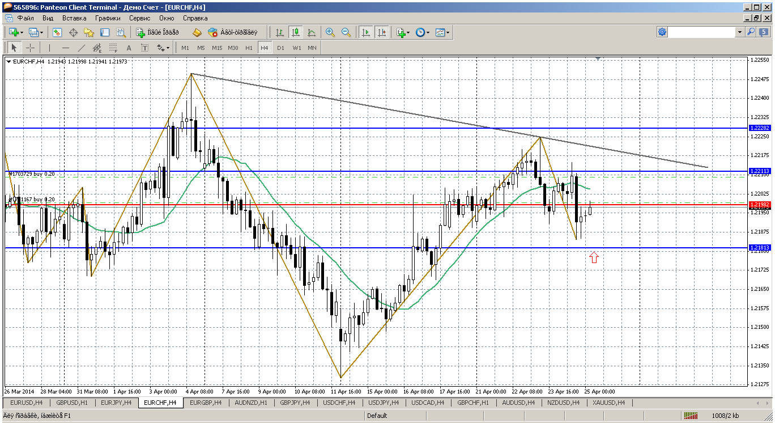Screen dimensions: 775x423
Task: Switch to the M5 timeframe
Action: tap(201, 48)
